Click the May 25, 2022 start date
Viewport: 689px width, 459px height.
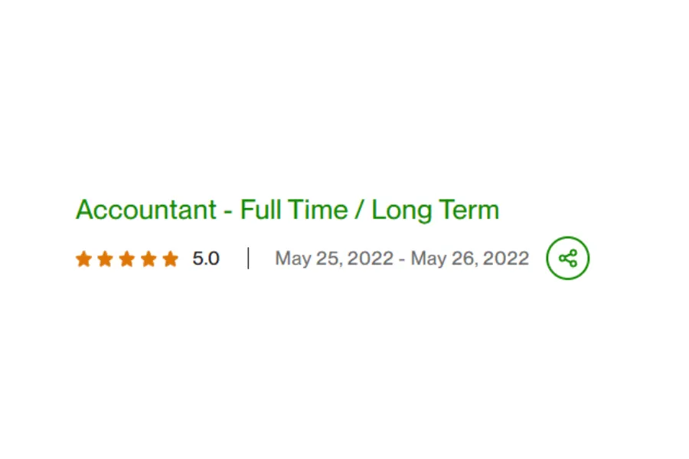tap(334, 259)
